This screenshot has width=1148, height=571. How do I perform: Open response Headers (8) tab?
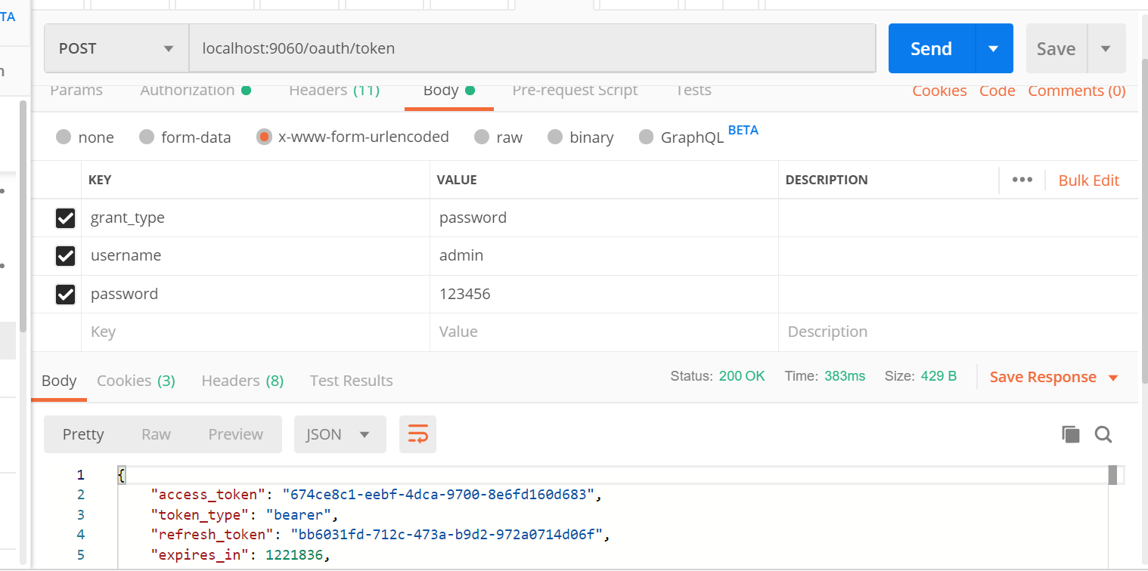click(x=243, y=381)
